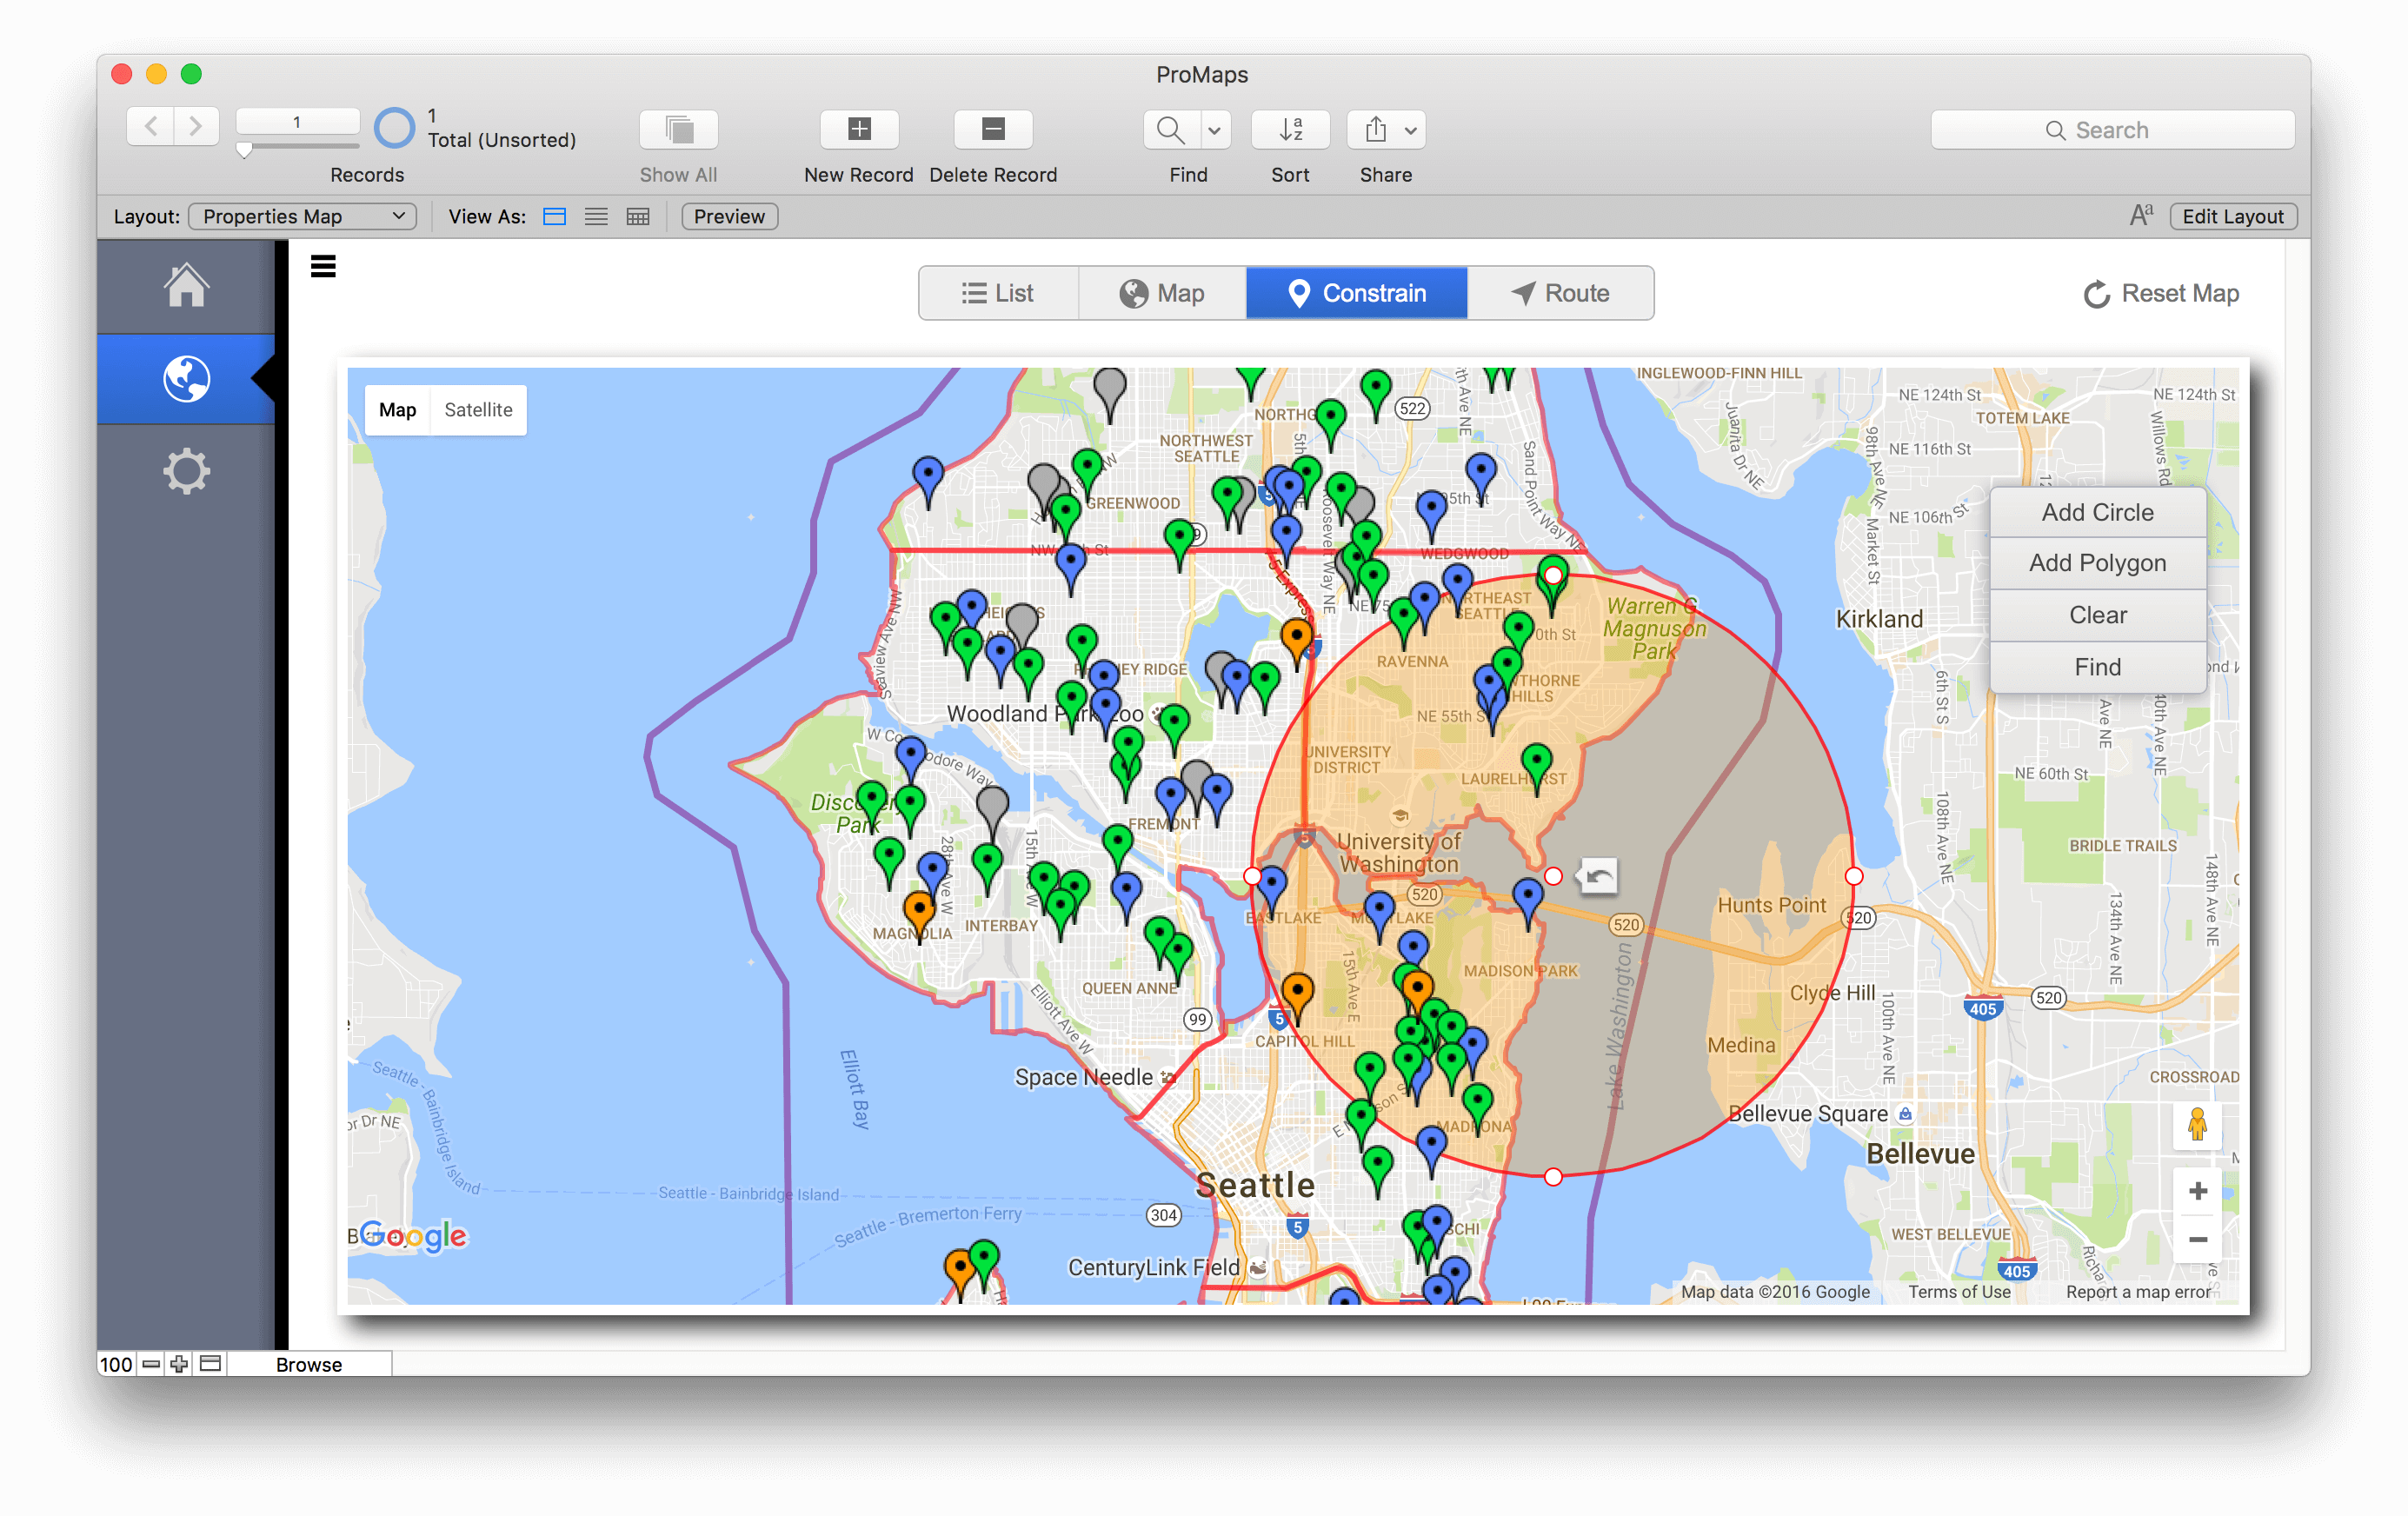
Task: Click the circle's center handle
Action: coord(1553,876)
